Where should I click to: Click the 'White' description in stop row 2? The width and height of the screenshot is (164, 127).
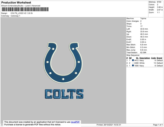point(142,63)
